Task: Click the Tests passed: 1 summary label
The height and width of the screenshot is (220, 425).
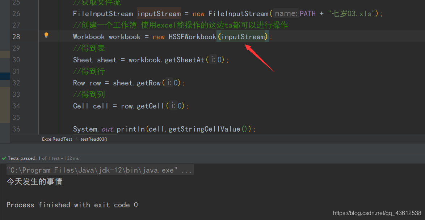Action: (23, 158)
